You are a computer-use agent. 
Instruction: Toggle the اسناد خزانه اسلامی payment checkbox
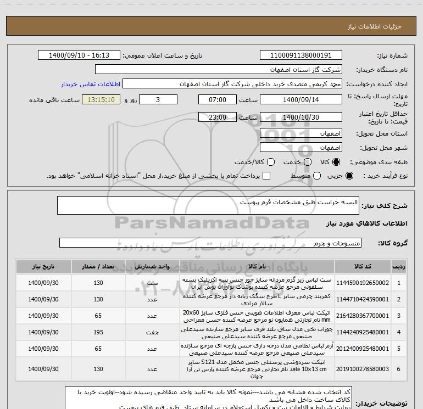tap(266, 176)
